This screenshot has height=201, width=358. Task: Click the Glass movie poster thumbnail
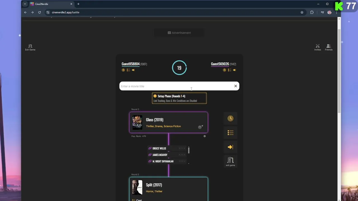(x=137, y=123)
